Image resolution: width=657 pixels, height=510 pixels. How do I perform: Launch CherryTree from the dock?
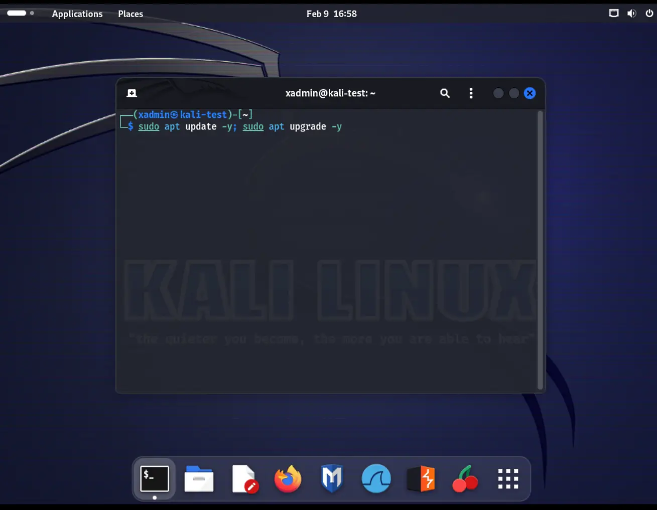[465, 479]
